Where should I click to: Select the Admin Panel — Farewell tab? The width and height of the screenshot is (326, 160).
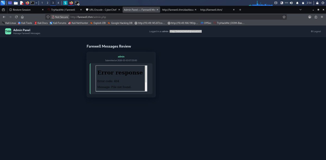coord(141,9)
